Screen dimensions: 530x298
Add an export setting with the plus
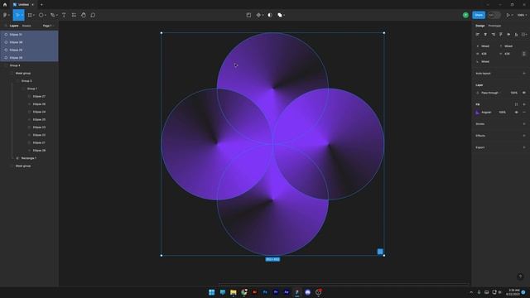[524, 147]
